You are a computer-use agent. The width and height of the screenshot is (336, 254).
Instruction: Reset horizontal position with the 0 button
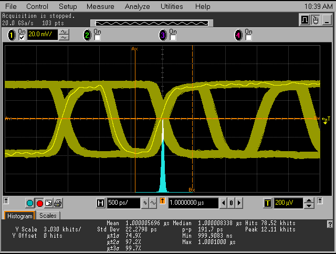click(x=232, y=203)
